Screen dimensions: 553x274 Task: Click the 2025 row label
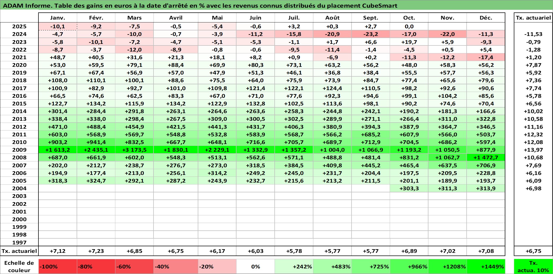(x=19, y=26)
